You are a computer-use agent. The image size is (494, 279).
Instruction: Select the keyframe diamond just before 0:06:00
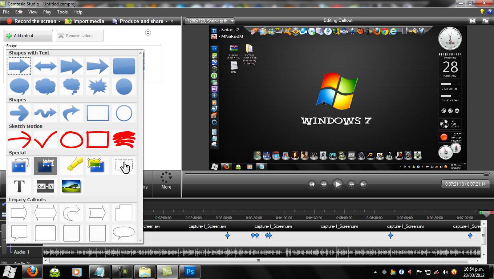(390, 235)
